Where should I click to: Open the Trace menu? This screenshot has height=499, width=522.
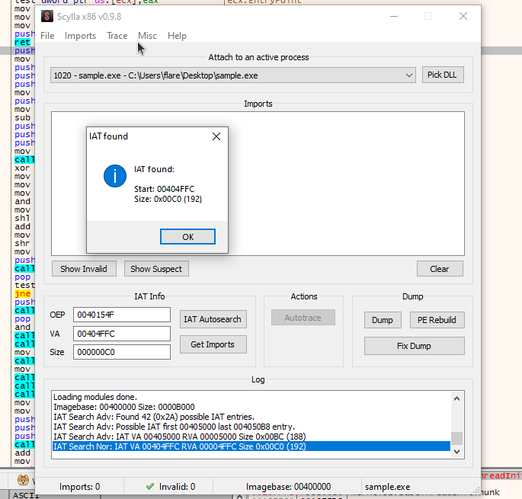coord(117,36)
